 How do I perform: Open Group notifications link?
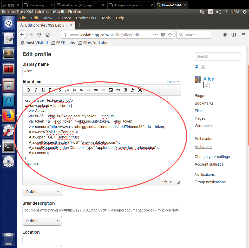[x=210, y=182]
